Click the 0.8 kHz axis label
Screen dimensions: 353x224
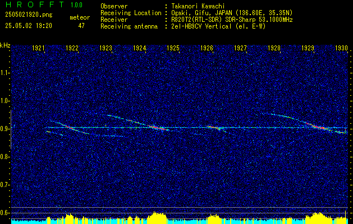(4, 157)
